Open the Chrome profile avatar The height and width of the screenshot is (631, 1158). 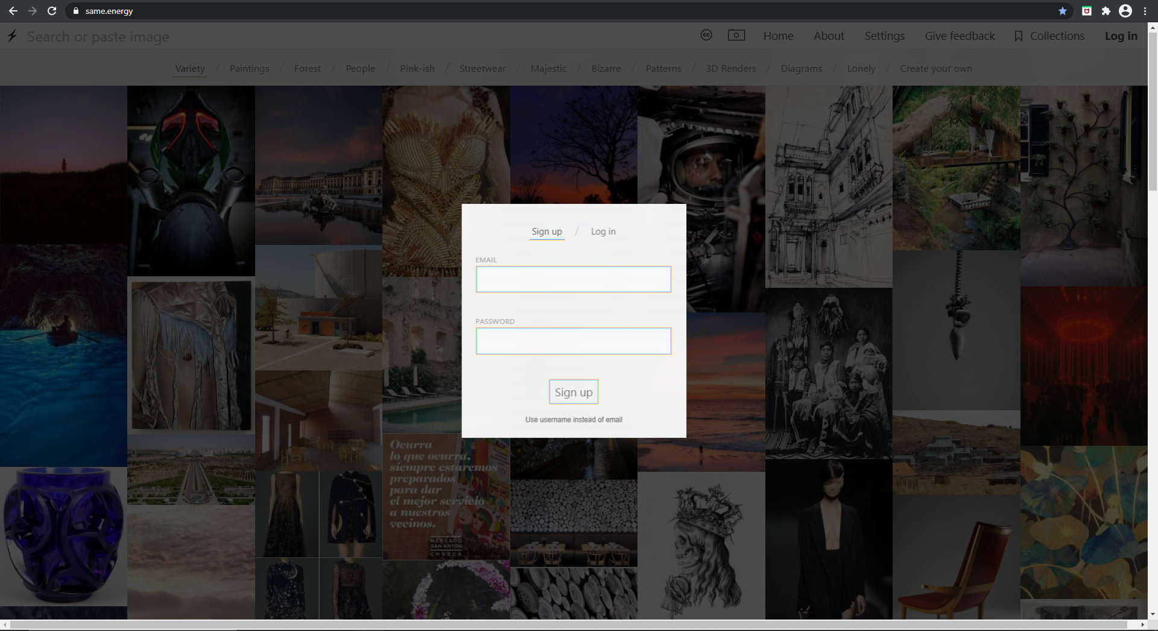tap(1125, 11)
